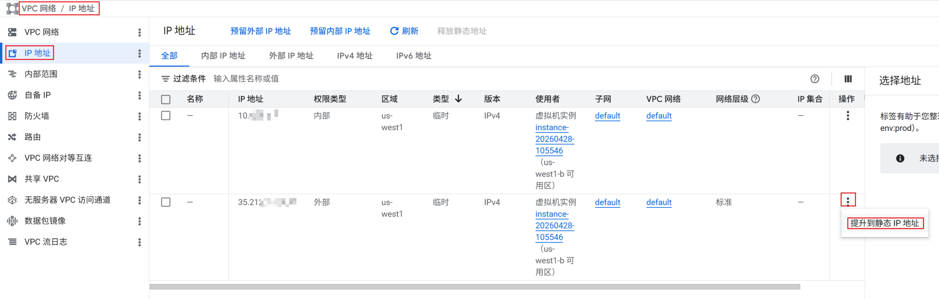Switch to the 外部 IP 地址 tab
This screenshot has width=939, height=299.
pyautogui.click(x=291, y=56)
